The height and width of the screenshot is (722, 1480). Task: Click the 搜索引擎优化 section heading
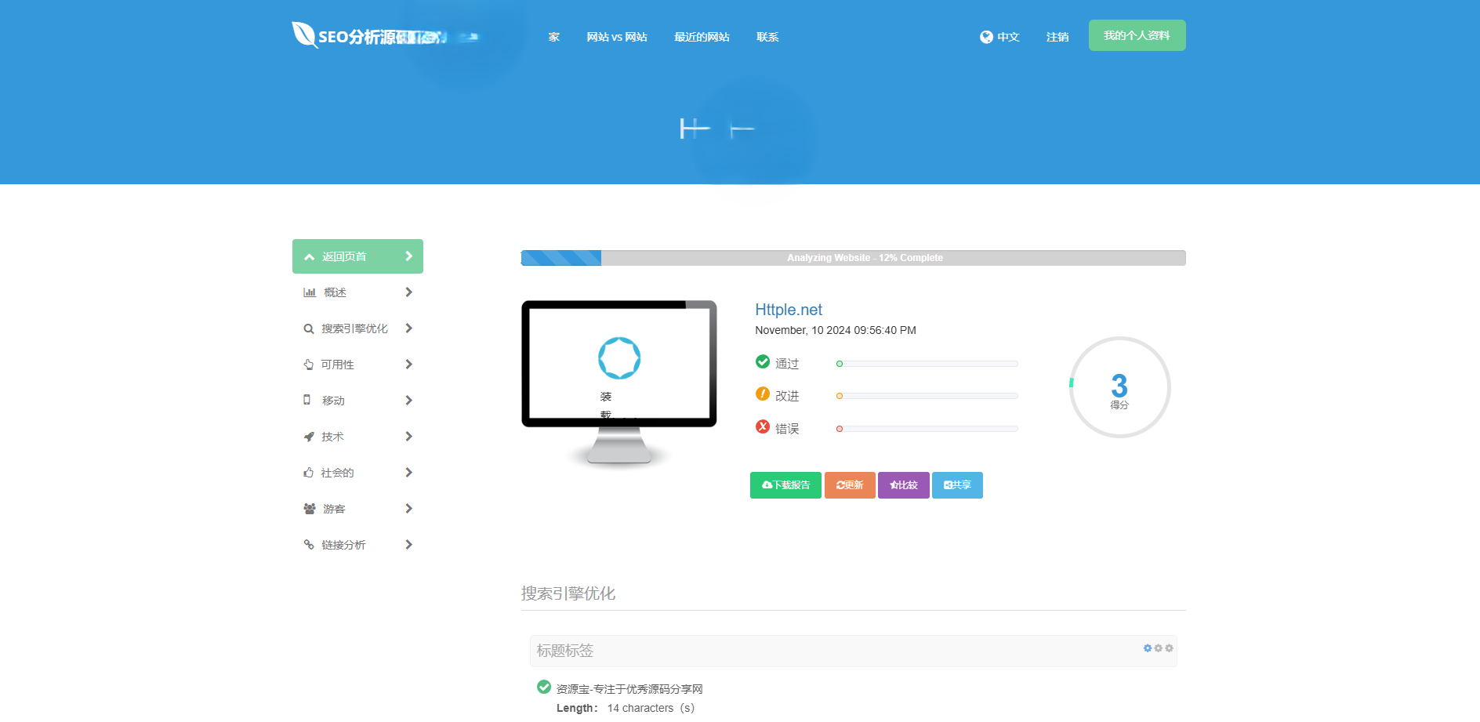click(568, 593)
